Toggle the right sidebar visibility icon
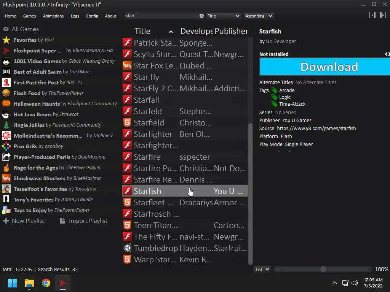Screen dimensions: 390x292 (383, 15)
